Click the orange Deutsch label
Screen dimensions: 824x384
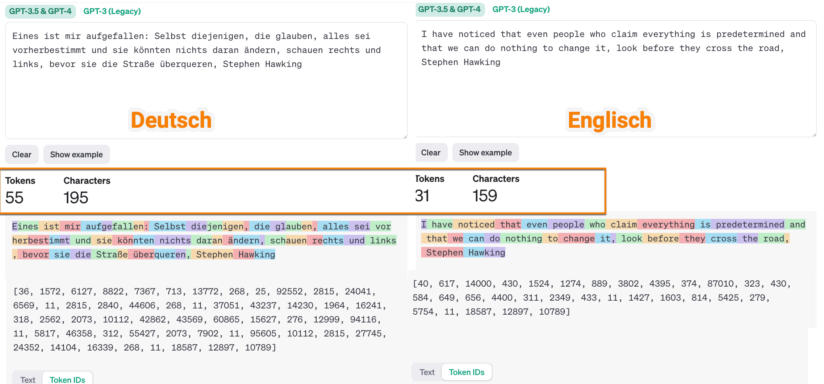[x=171, y=120]
